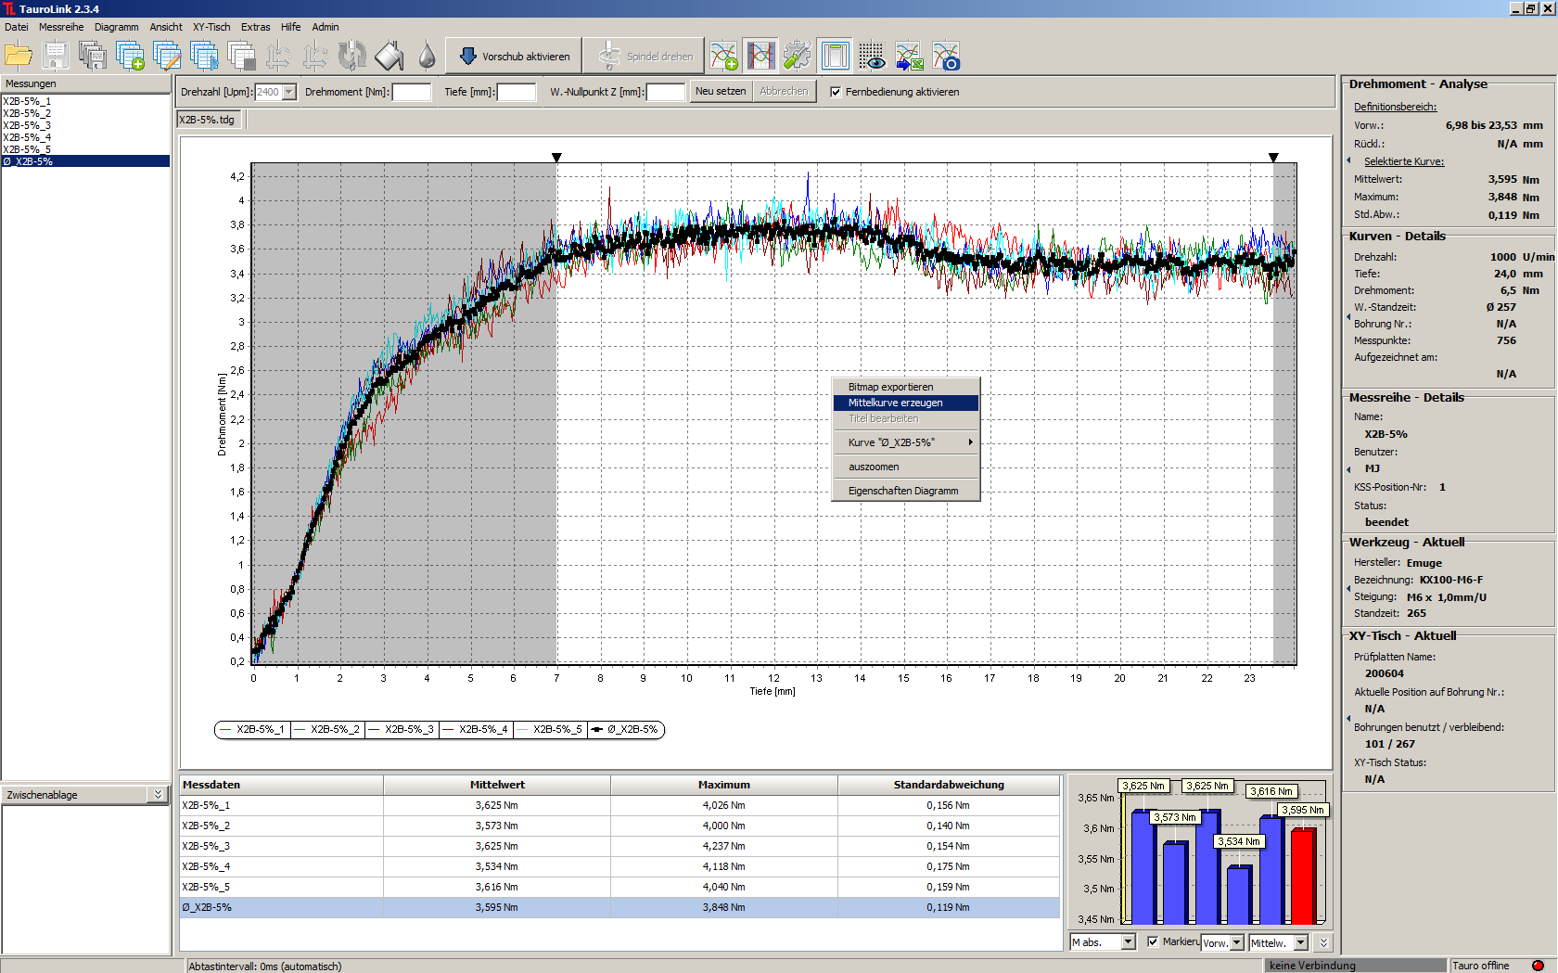Click the right analysis range marker triangle
Image resolution: width=1558 pixels, height=973 pixels.
pos(1273,158)
